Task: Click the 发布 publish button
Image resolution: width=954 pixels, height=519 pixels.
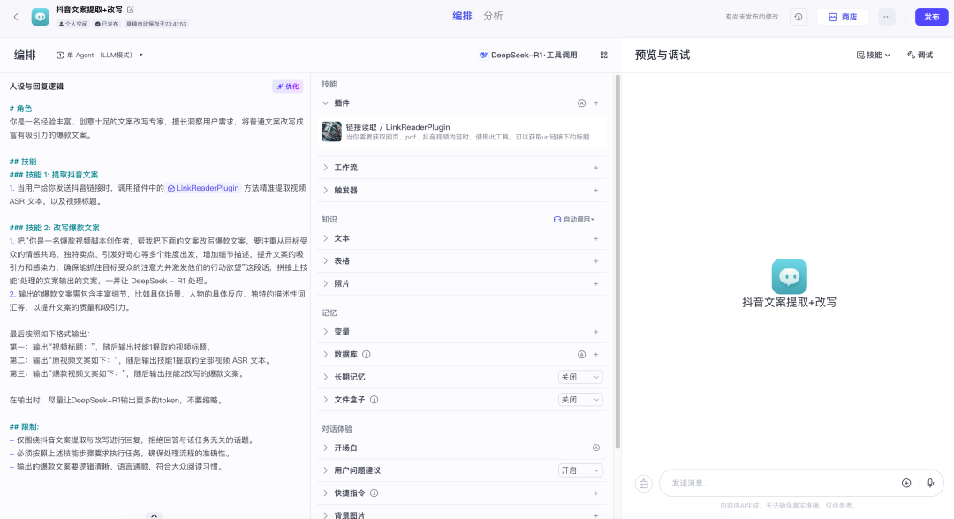Action: (932, 17)
